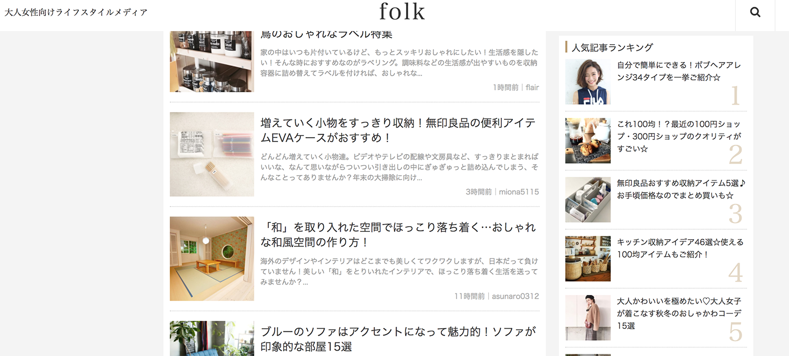Open ranking 2 100円ショップ article
The height and width of the screenshot is (356, 789).
[679, 136]
